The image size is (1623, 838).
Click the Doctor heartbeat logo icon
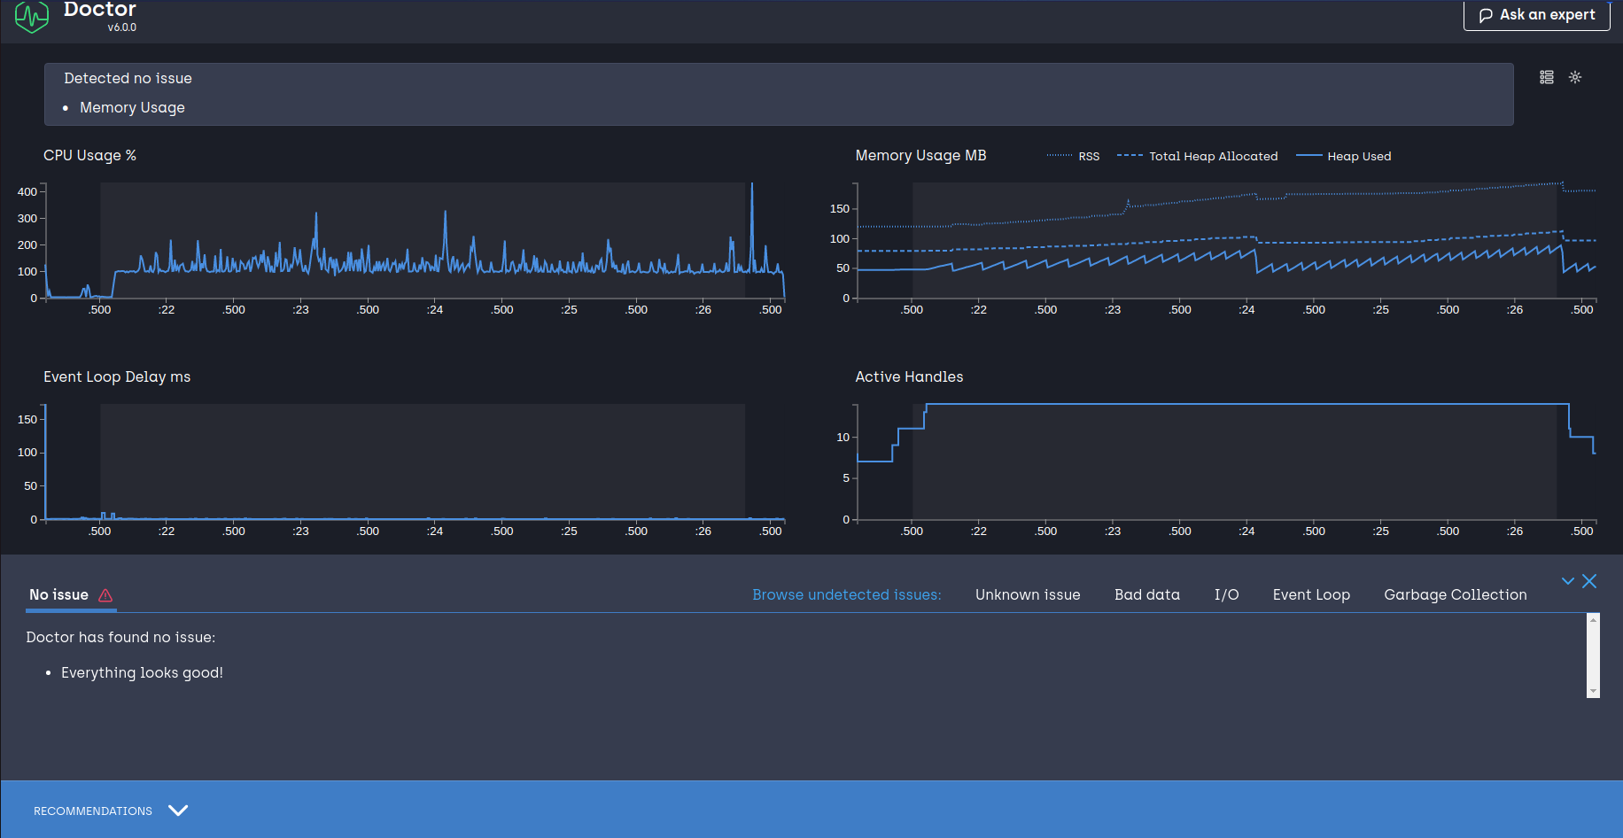32,17
